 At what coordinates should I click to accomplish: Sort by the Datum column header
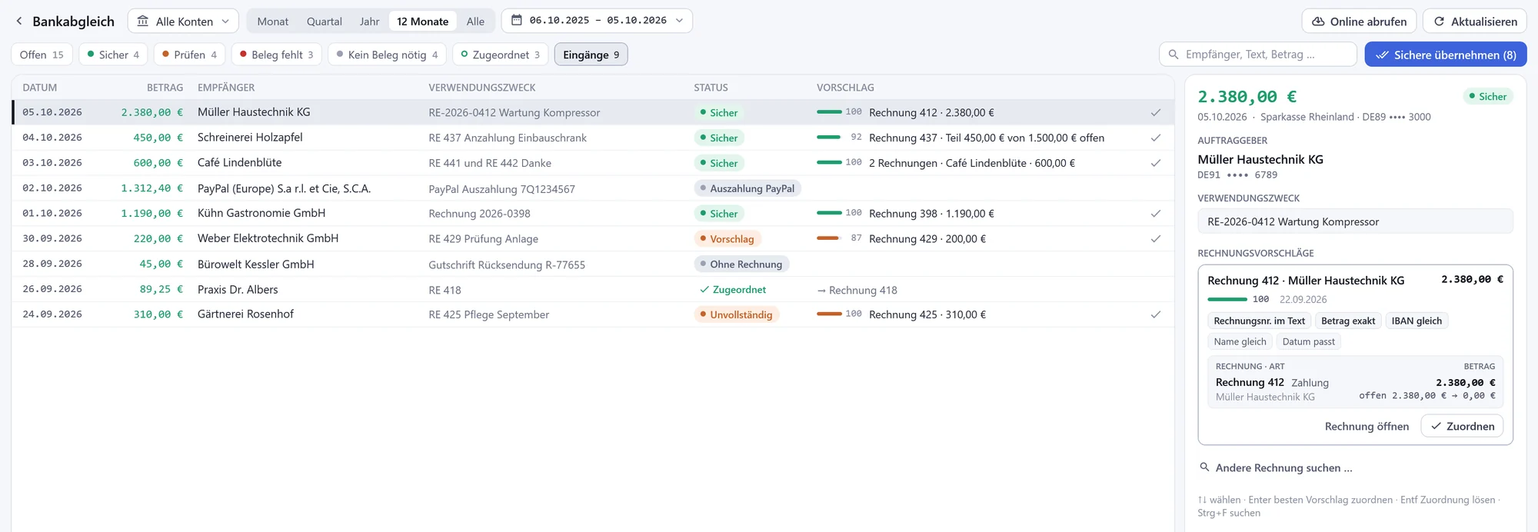click(40, 88)
